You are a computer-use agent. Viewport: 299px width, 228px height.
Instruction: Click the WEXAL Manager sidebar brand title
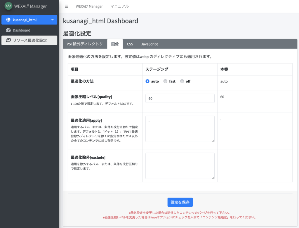point(30,6)
